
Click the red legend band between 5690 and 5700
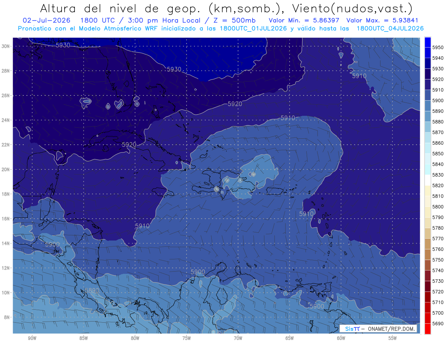pos(428,318)
